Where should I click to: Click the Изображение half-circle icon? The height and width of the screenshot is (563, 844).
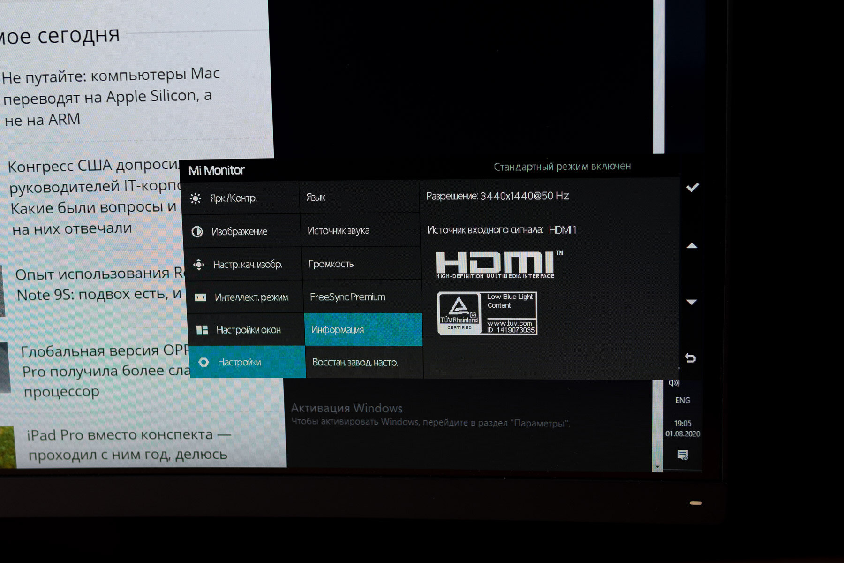[197, 232]
